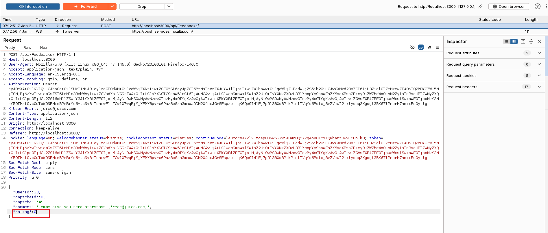Expand the Request cookies section

539,75
